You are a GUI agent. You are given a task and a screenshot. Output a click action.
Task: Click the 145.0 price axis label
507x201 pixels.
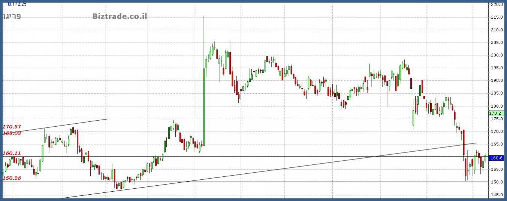[496, 195]
